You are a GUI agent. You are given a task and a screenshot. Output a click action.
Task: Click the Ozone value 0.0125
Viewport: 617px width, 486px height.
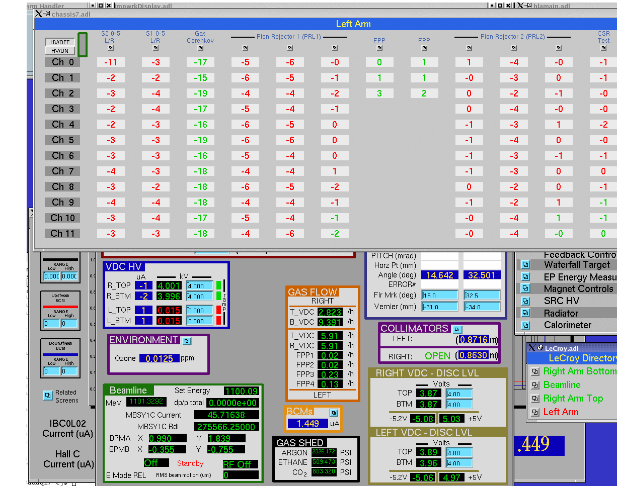(160, 358)
